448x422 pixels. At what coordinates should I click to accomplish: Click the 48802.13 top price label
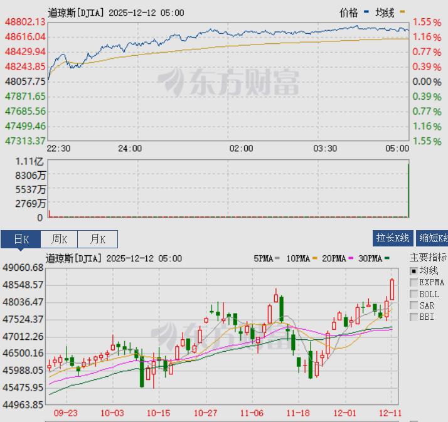[x=25, y=22]
